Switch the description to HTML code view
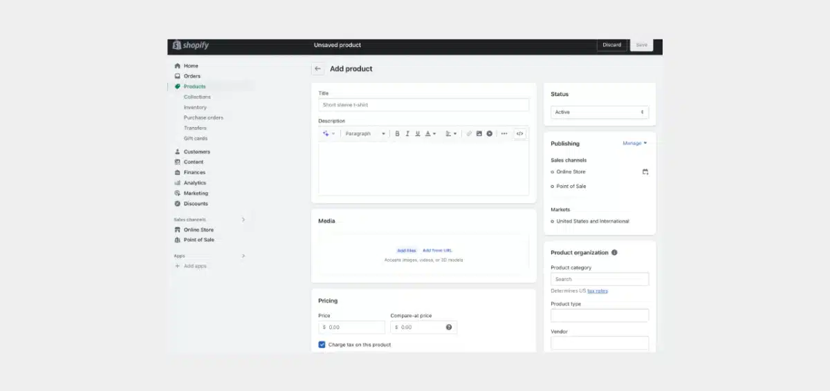 click(x=520, y=133)
